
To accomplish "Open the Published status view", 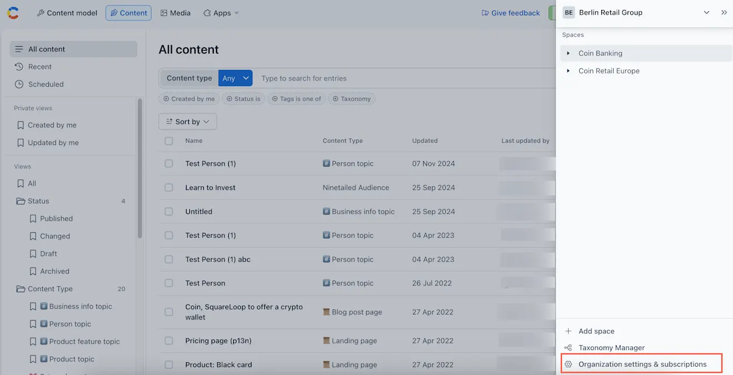I will tap(56, 219).
